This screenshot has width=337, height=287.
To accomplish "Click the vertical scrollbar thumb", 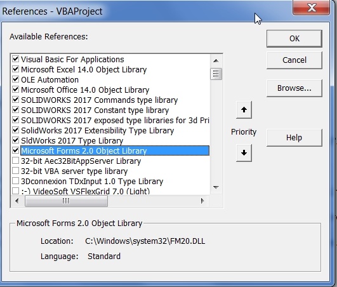I will click(x=216, y=74).
